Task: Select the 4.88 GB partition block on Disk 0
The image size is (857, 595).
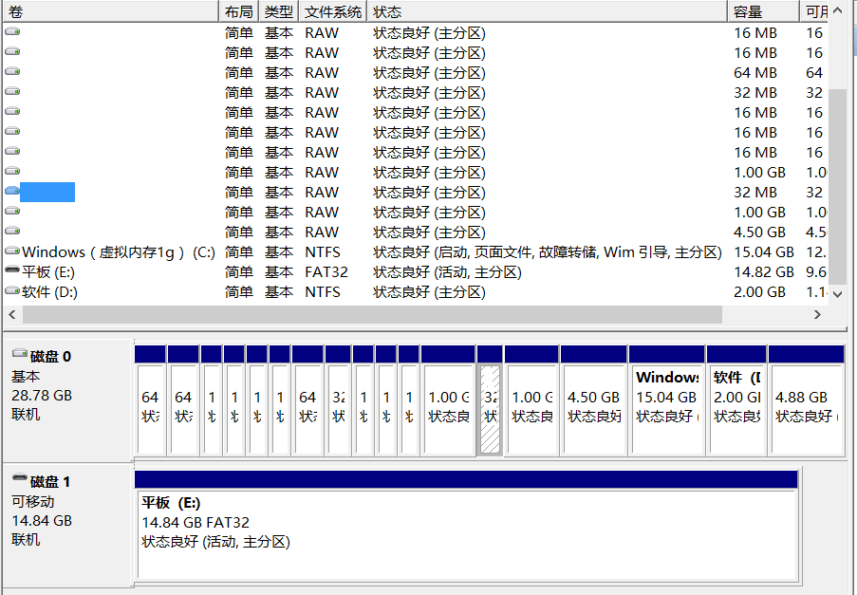Action: (x=806, y=400)
